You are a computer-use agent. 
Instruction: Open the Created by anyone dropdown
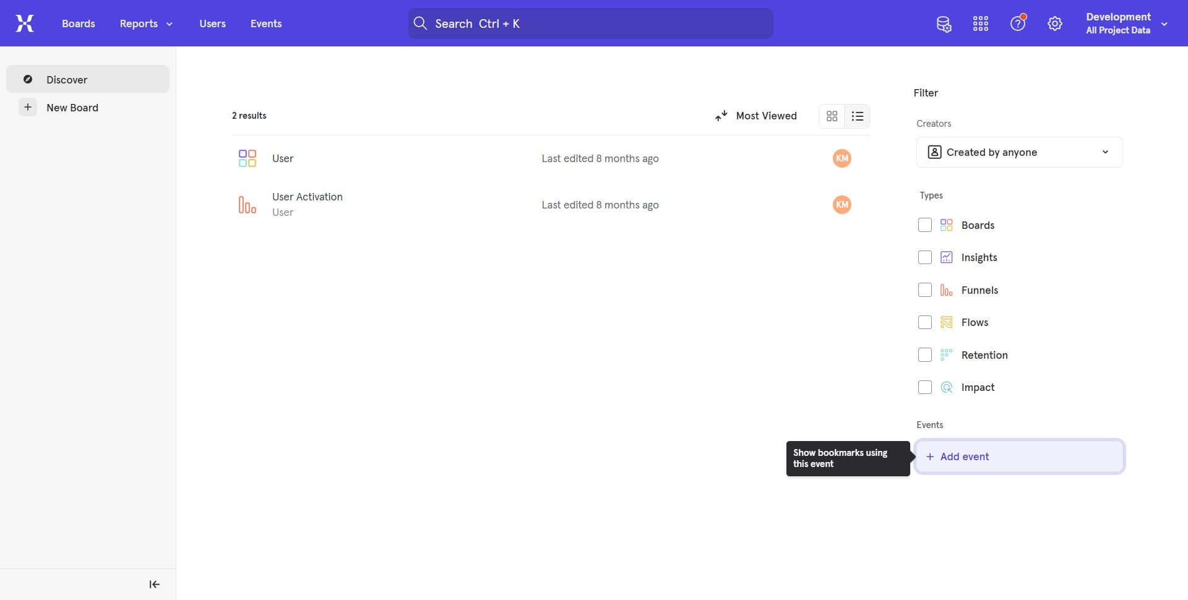click(x=1018, y=152)
